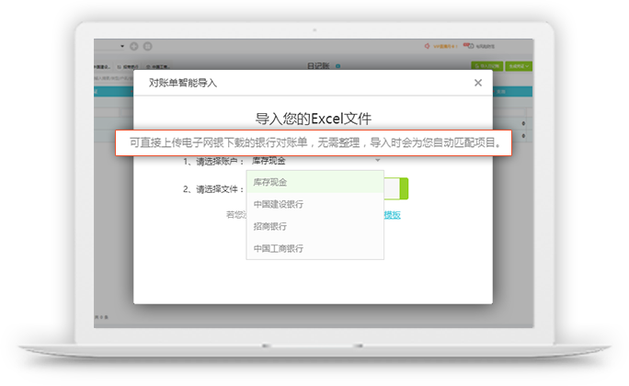Click the green file browse button

[404, 189]
